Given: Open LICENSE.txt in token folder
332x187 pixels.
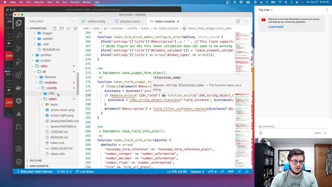Looking at the screenshot, I should pyautogui.click(x=59, y=132).
